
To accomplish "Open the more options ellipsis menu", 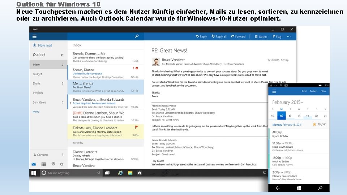I will [x=289, y=36].
